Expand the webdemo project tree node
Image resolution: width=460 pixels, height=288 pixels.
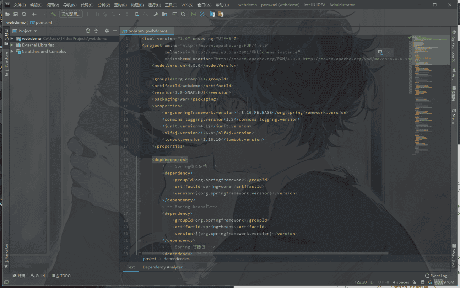(x=12, y=38)
